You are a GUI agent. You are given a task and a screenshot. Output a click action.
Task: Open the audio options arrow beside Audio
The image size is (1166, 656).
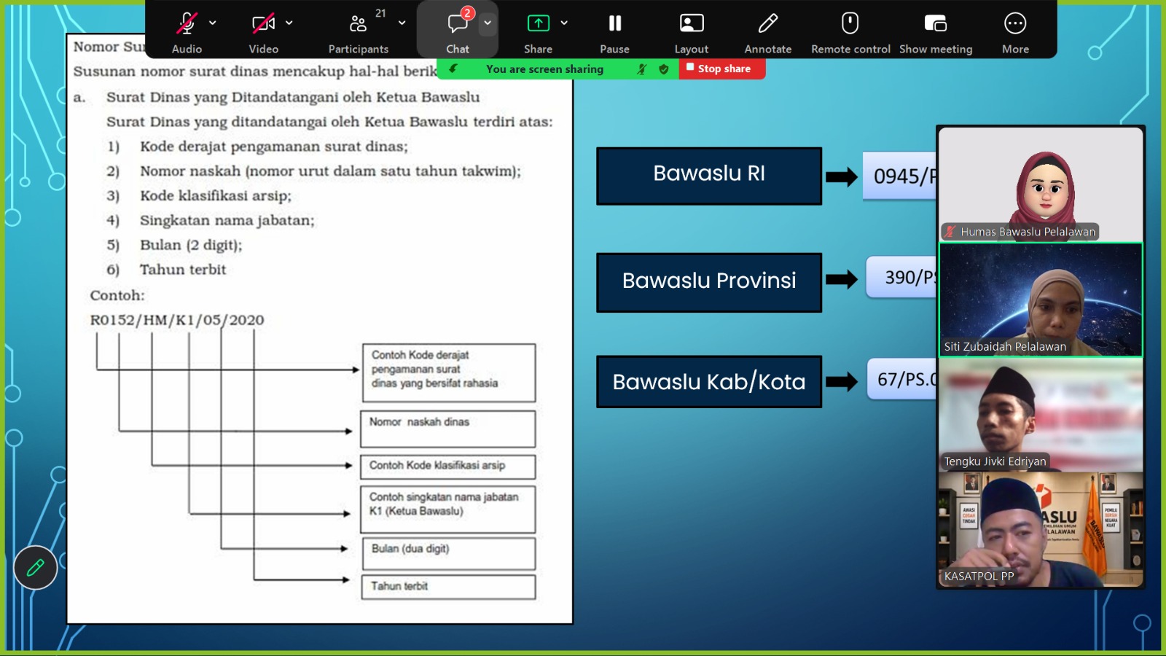(213, 23)
